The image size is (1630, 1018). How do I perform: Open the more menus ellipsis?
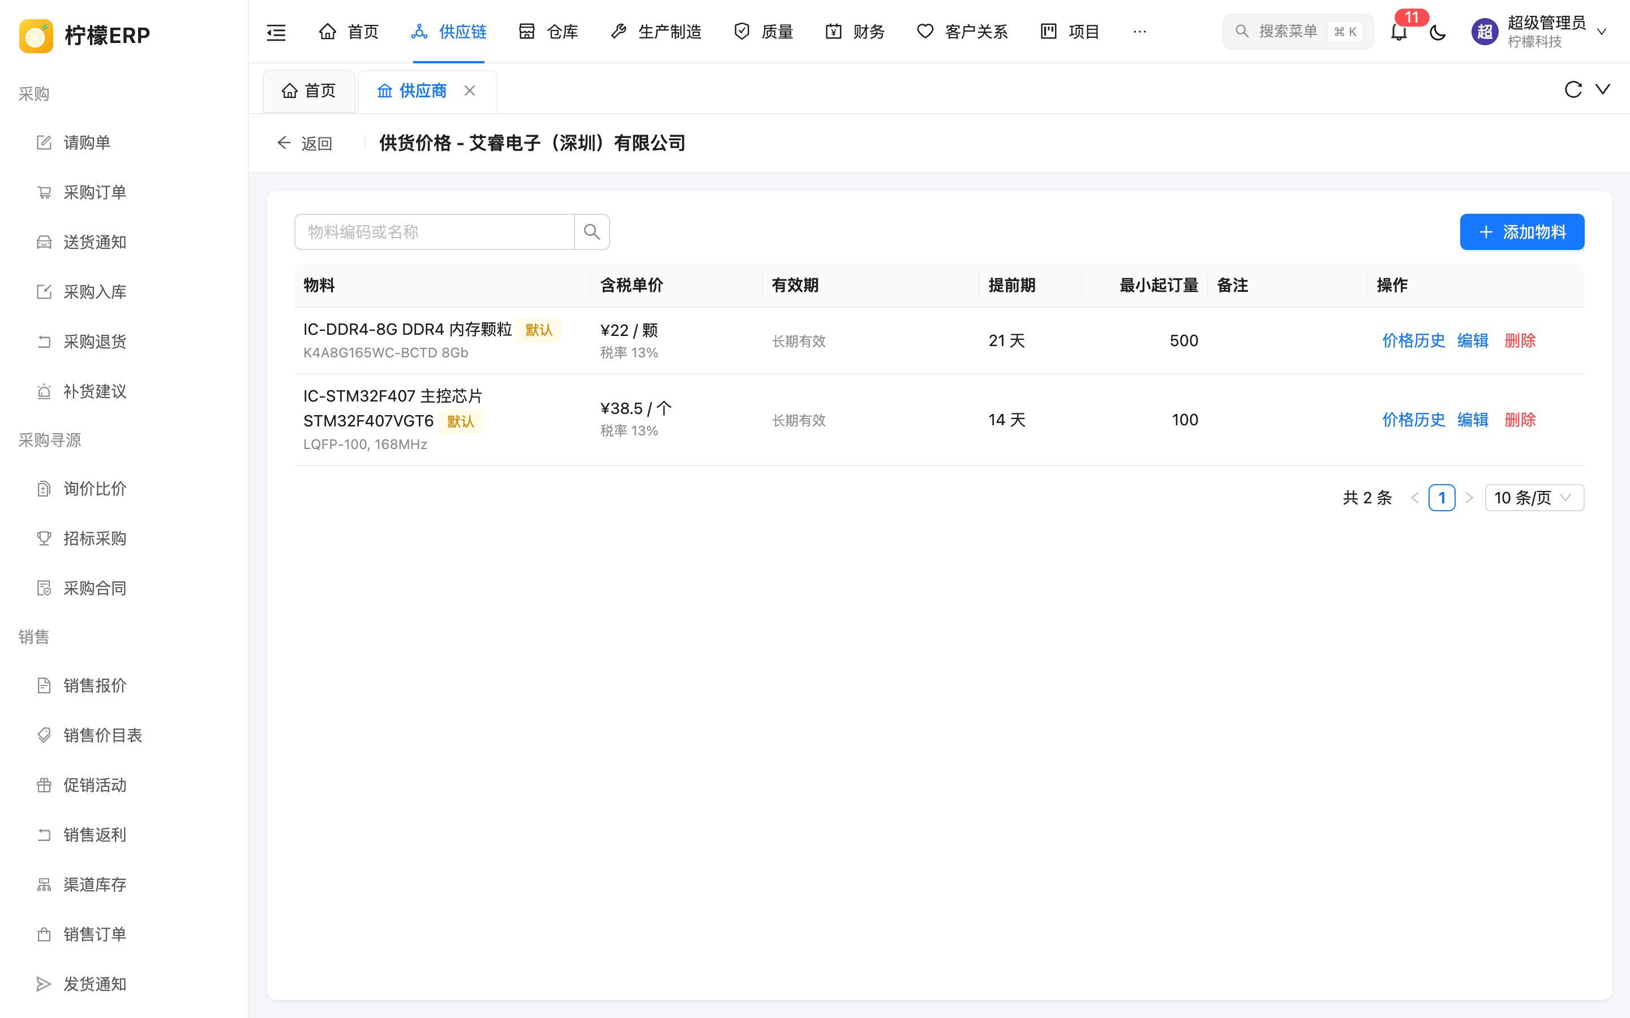[x=1140, y=32]
